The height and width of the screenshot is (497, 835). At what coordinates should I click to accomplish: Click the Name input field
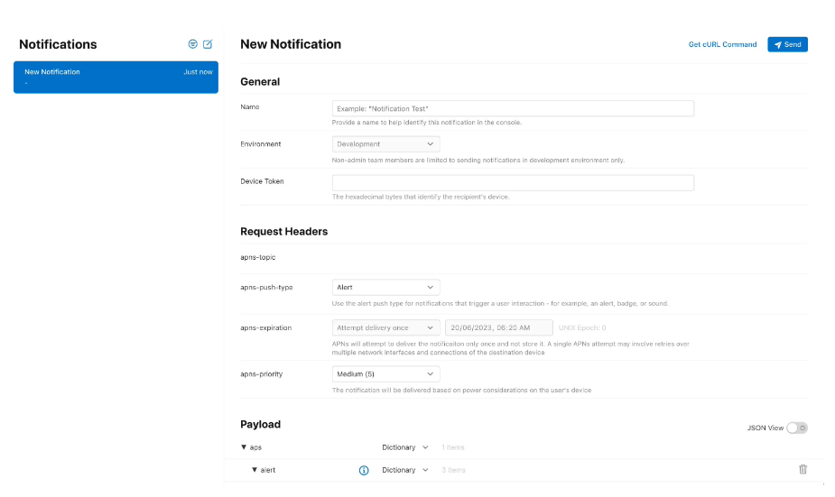click(513, 108)
